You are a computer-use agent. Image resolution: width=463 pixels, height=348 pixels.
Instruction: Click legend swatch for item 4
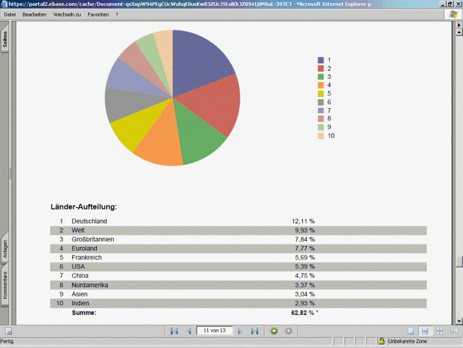click(x=320, y=85)
